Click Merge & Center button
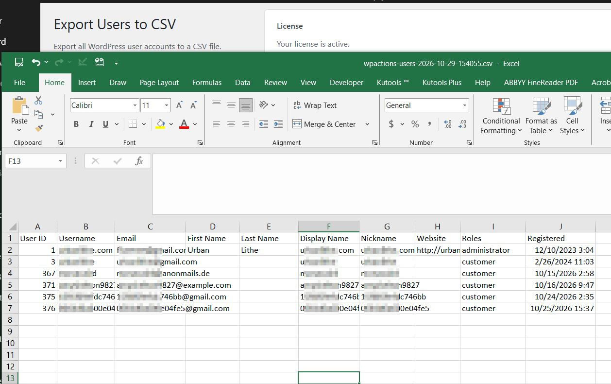 324,124
